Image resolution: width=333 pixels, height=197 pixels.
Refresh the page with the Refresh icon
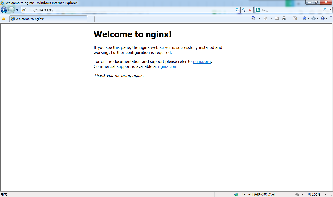click(x=244, y=10)
